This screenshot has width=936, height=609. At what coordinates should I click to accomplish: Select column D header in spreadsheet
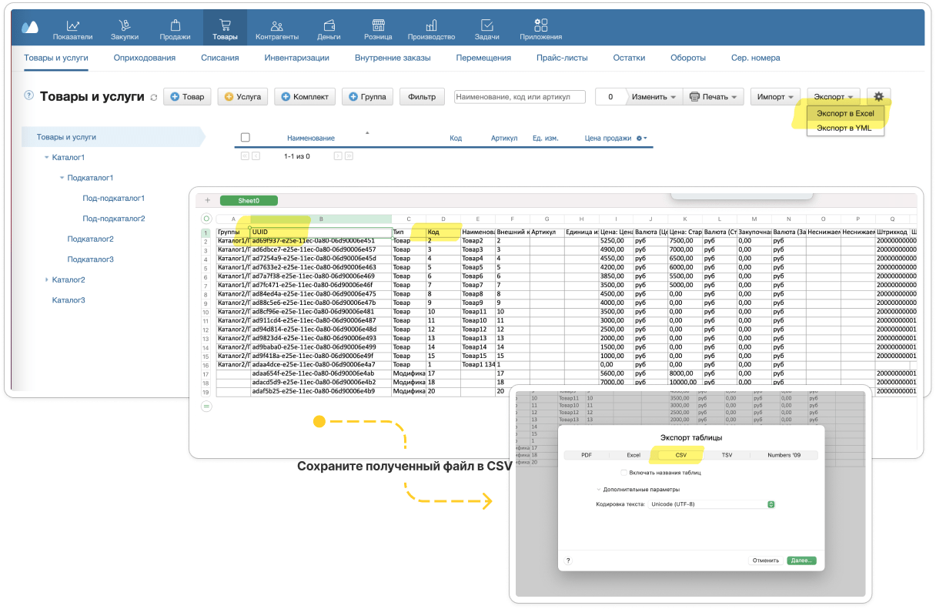[443, 219]
